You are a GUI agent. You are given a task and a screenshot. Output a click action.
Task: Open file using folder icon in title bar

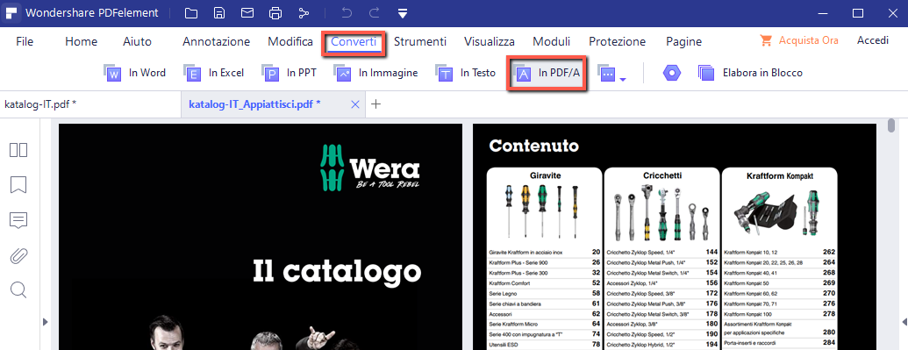pos(191,13)
